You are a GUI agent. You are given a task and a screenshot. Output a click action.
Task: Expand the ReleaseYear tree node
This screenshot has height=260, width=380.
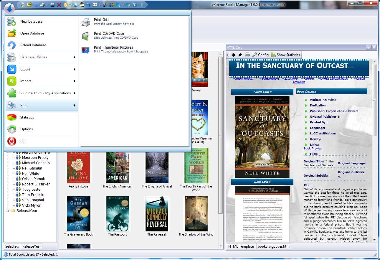tap(7, 211)
